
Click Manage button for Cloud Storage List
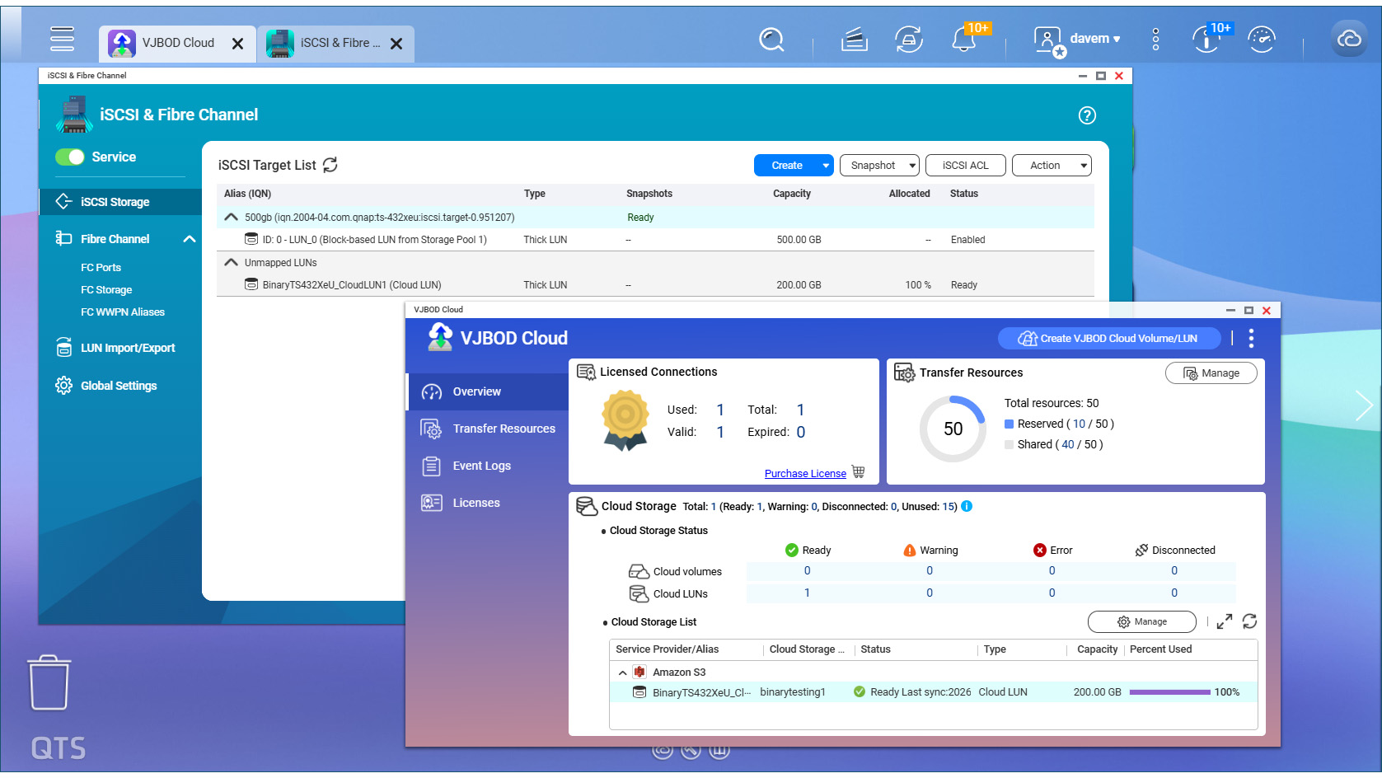click(1141, 621)
